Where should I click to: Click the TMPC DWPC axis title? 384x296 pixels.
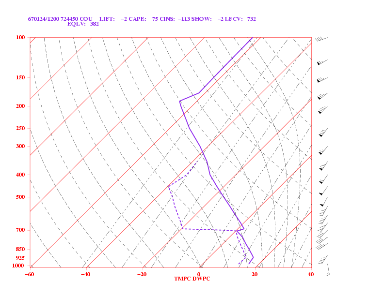(x=192, y=279)
